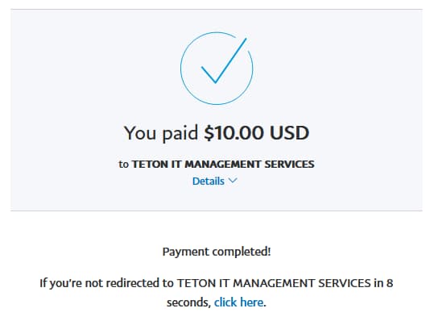434x317 pixels.
Task: Open the Details link
Action: pos(208,181)
